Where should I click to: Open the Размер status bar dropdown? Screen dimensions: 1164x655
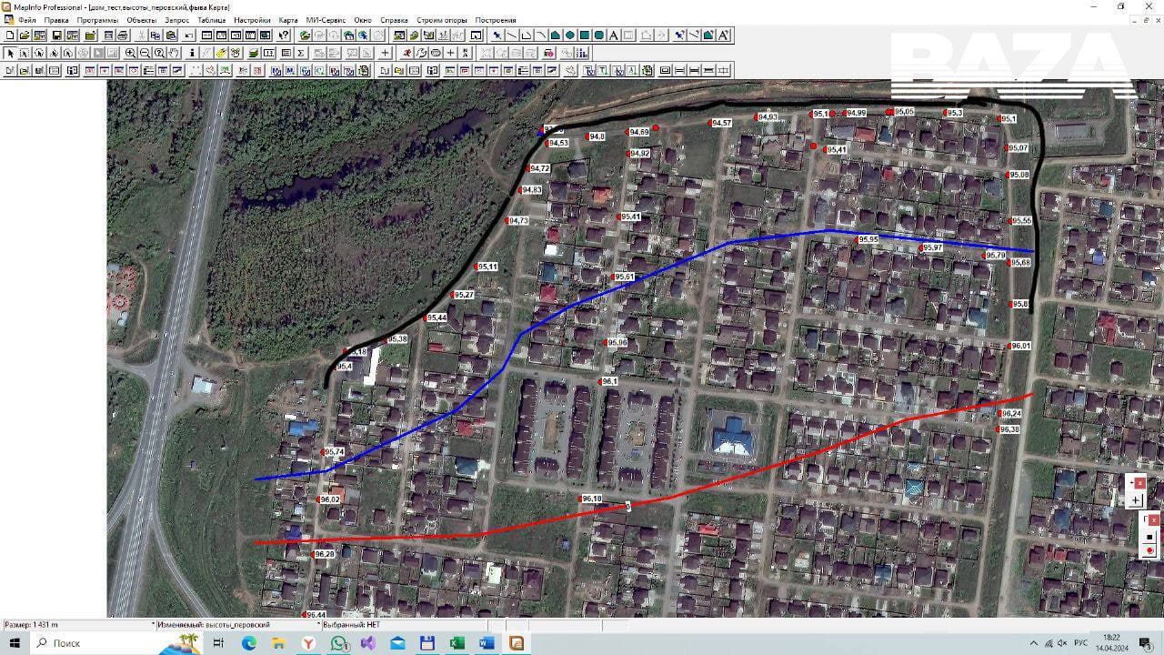coord(152,625)
